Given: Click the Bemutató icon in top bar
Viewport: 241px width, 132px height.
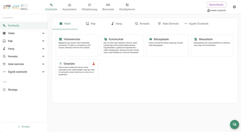Looking at the screenshot, I should point(108,5).
